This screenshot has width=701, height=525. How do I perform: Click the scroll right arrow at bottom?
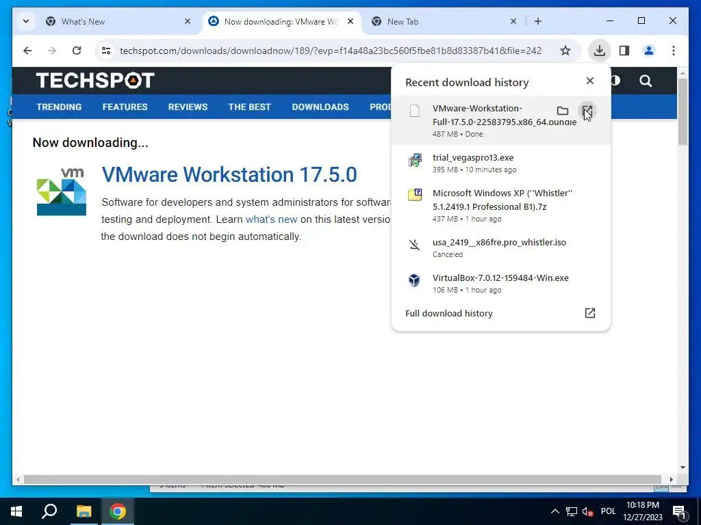pos(672,479)
